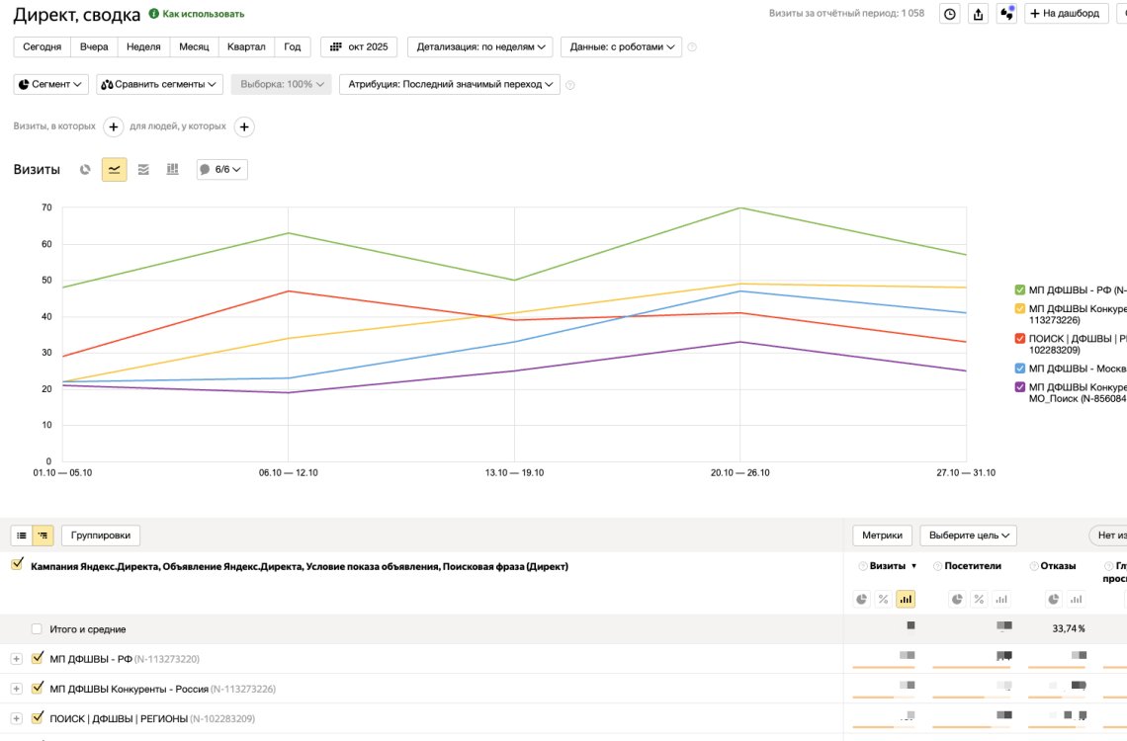
Task: Show Bounces column as pie chart
Action: pyautogui.click(x=1053, y=599)
